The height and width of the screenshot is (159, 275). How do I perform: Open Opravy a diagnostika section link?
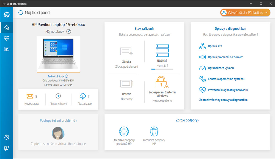230,29
